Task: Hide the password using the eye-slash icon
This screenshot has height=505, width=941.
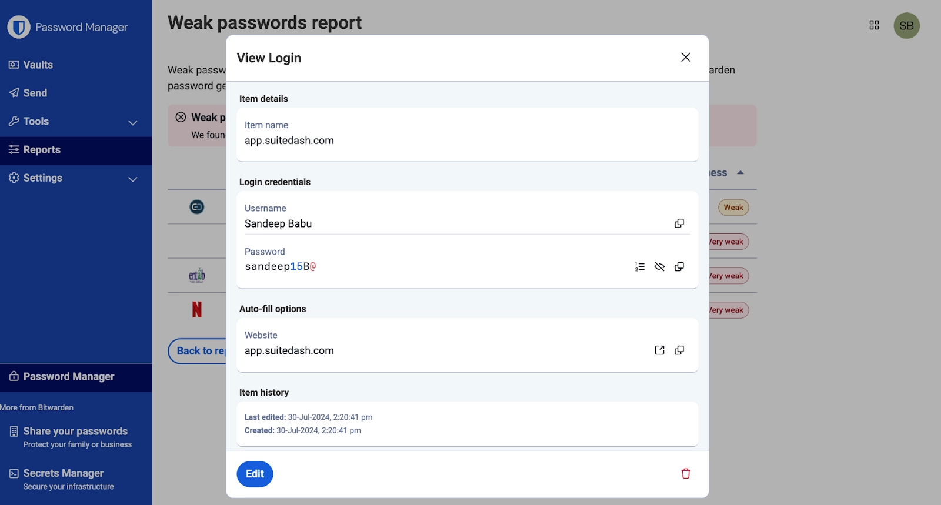Action: (659, 267)
